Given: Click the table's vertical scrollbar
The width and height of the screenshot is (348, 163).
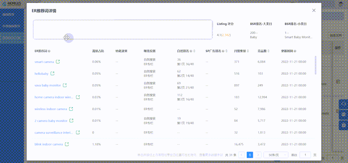Looking at the screenshot, I should coord(315,65).
